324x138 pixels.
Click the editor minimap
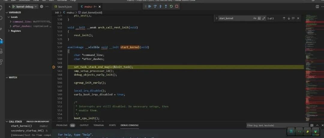pos(314,68)
